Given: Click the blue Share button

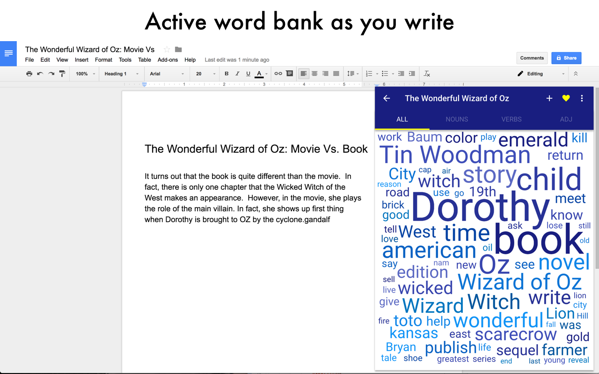Looking at the screenshot, I should [x=566, y=58].
